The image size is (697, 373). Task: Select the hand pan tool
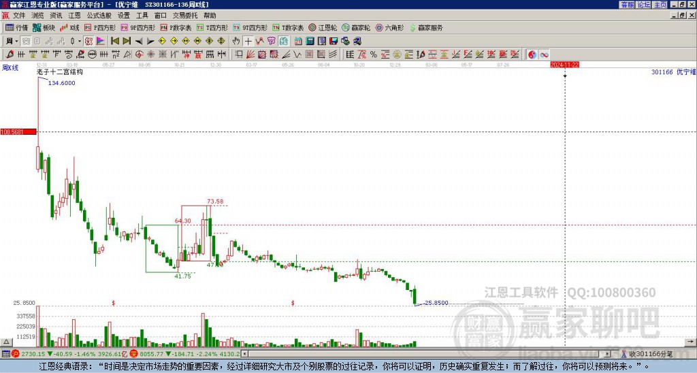[236, 41]
